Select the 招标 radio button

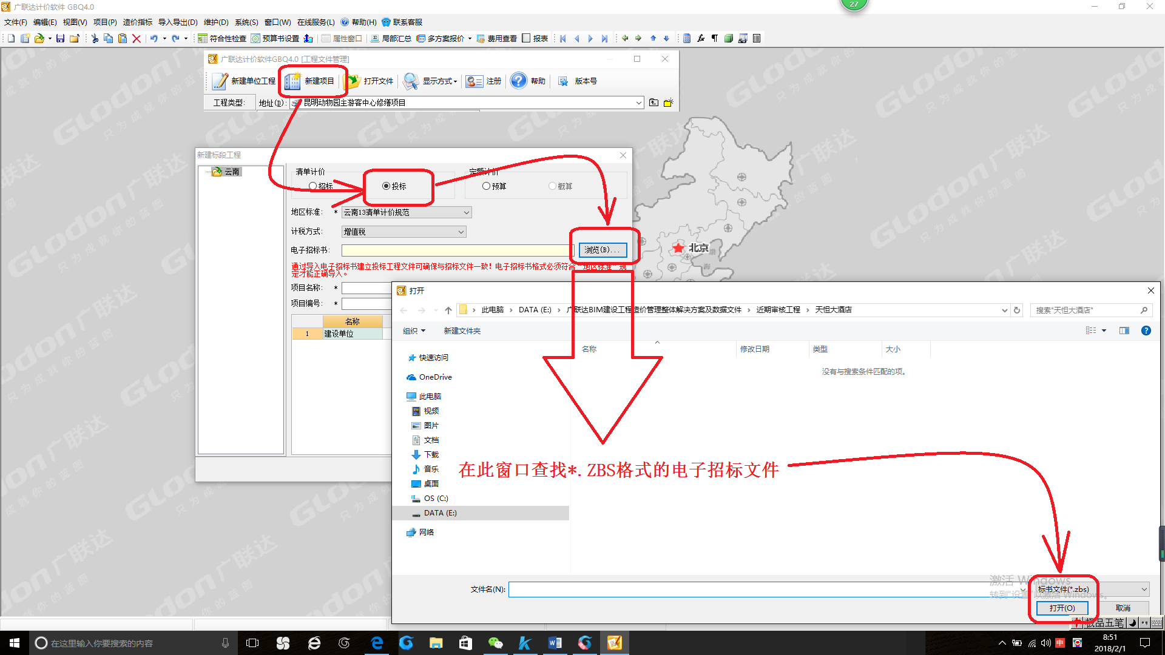(312, 186)
